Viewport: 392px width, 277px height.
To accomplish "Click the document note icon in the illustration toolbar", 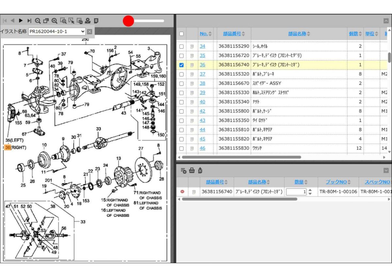I will click(x=96, y=21).
